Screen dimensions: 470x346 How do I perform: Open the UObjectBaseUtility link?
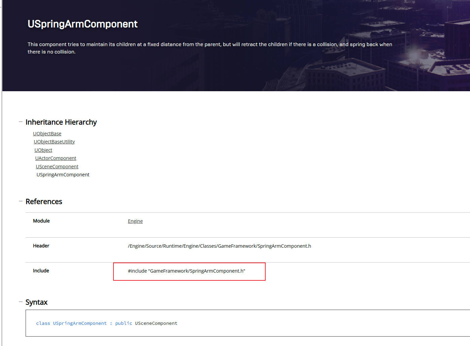54,142
